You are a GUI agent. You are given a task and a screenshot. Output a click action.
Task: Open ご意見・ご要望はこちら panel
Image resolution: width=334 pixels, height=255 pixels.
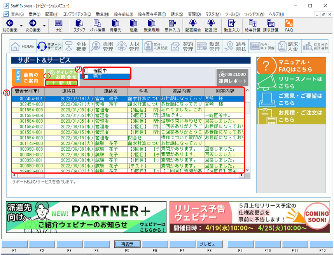291,99
